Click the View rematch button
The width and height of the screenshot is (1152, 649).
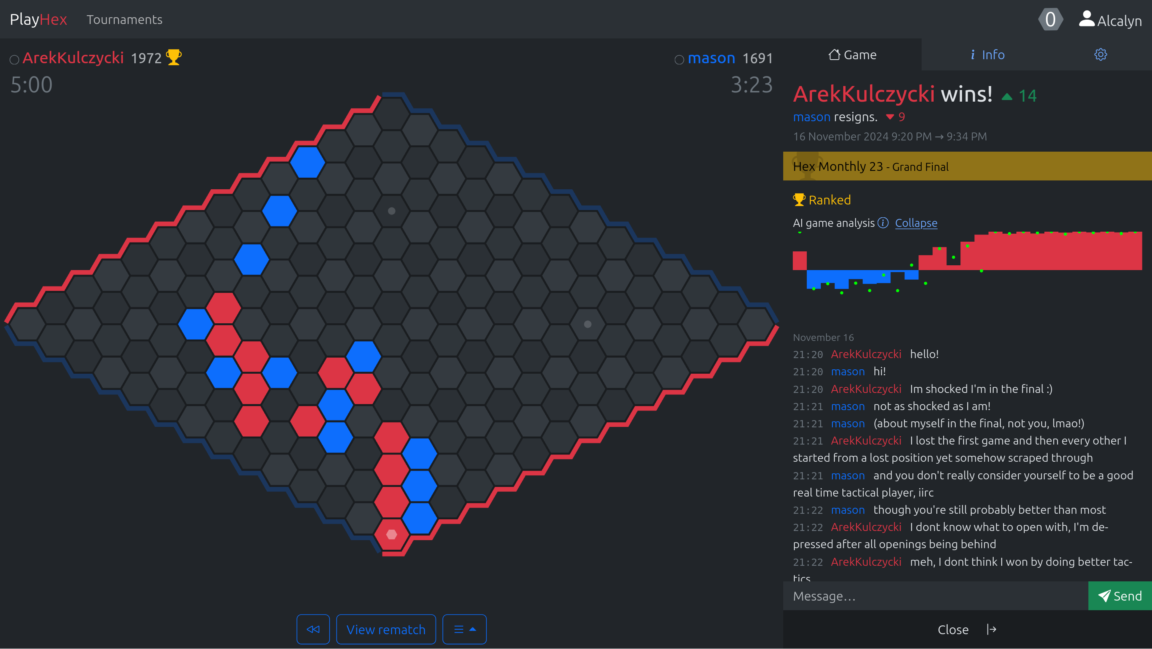click(x=386, y=629)
